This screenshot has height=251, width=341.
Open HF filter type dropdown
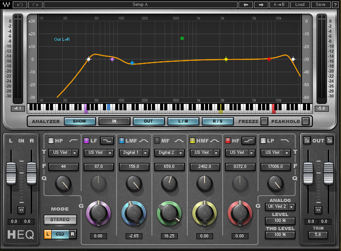[240, 153]
